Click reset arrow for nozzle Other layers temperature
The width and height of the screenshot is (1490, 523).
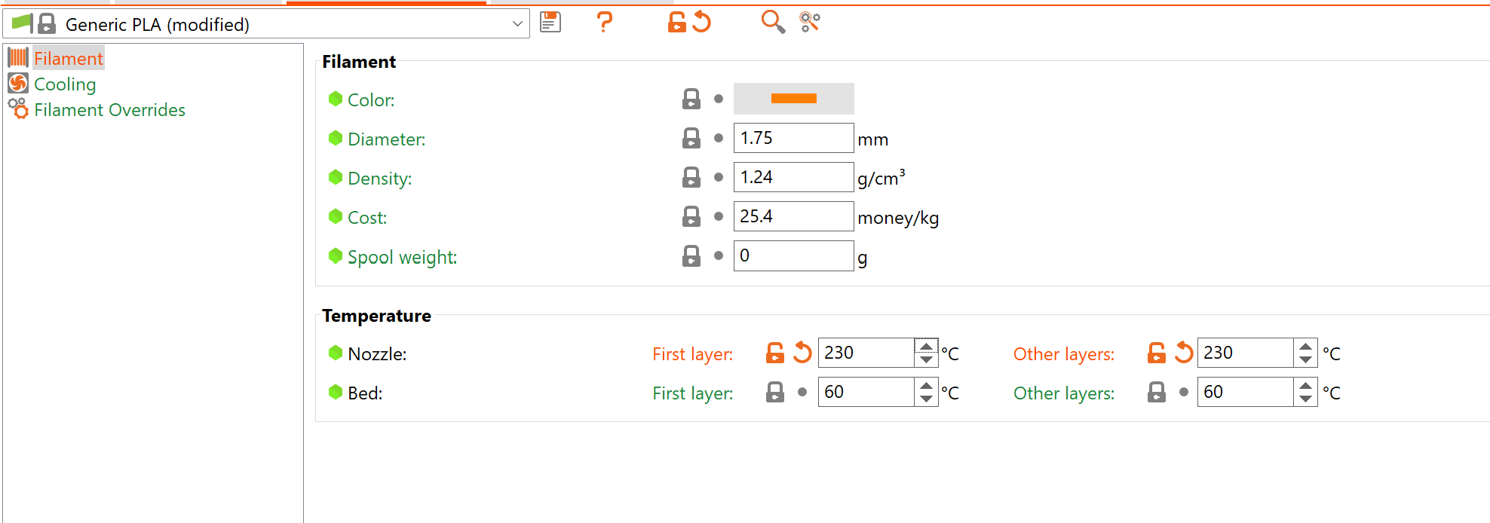1184,353
